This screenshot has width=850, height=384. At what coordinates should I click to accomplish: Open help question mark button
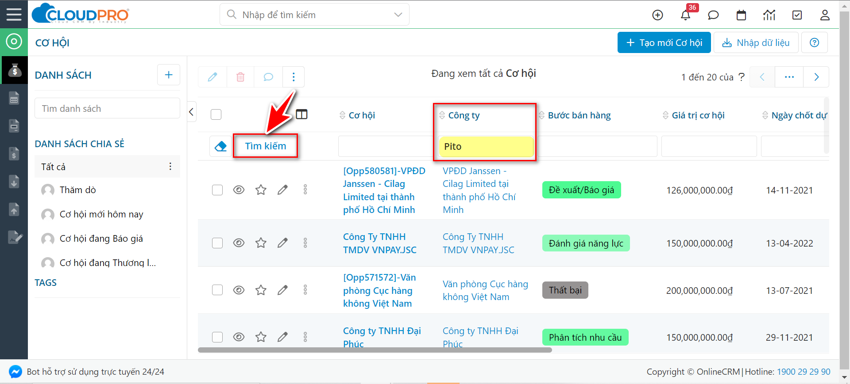coord(814,42)
